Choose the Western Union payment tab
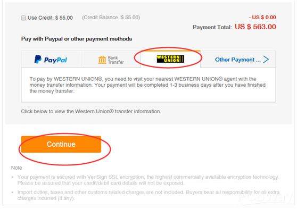Screen dimensions: 297x209 tap(170, 59)
